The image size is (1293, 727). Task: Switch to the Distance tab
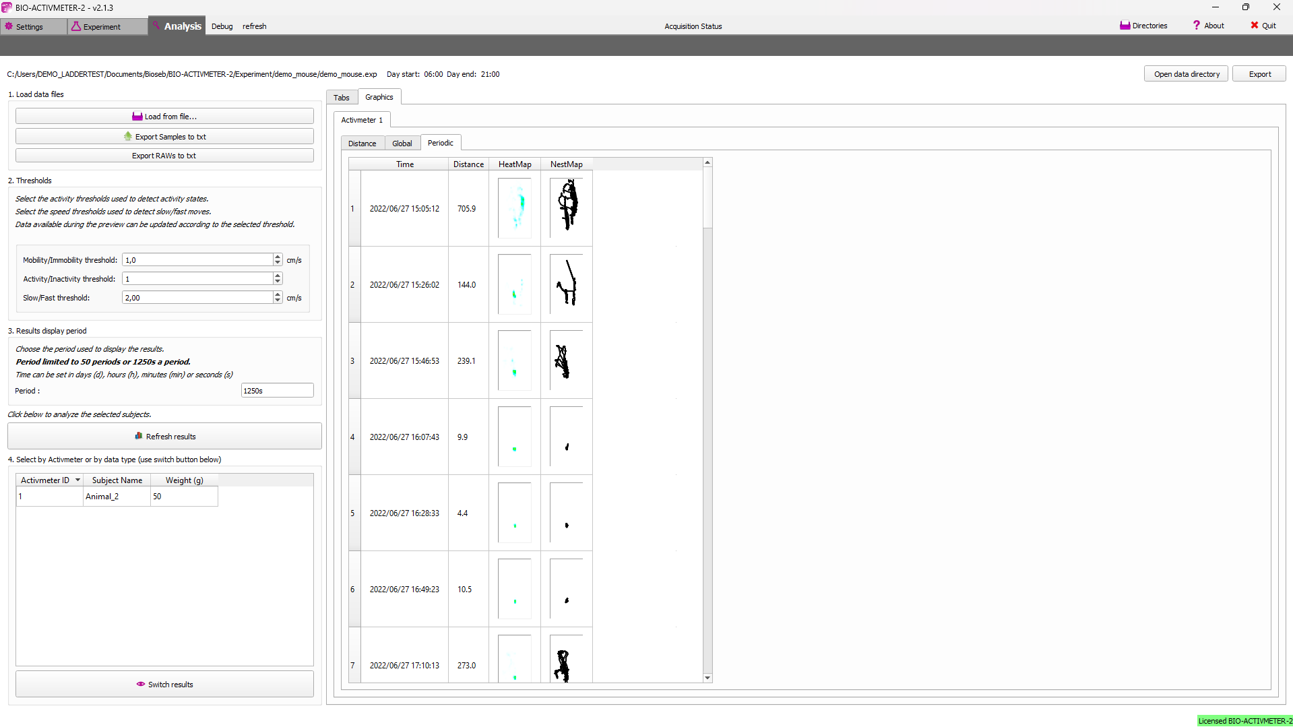[362, 144]
